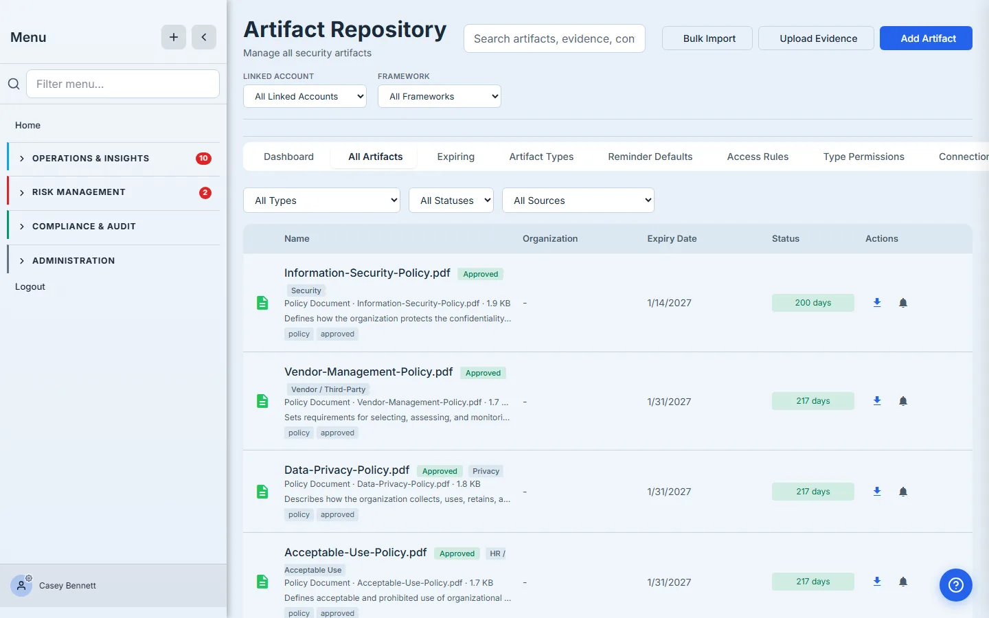Click Approved badge on Information-Security-Policy.pdf

[x=481, y=274]
